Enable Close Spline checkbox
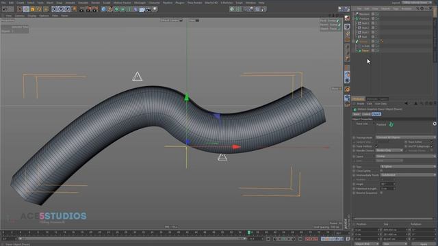Image resolution: width=438 pixels, height=246 pixels. pos(382,171)
